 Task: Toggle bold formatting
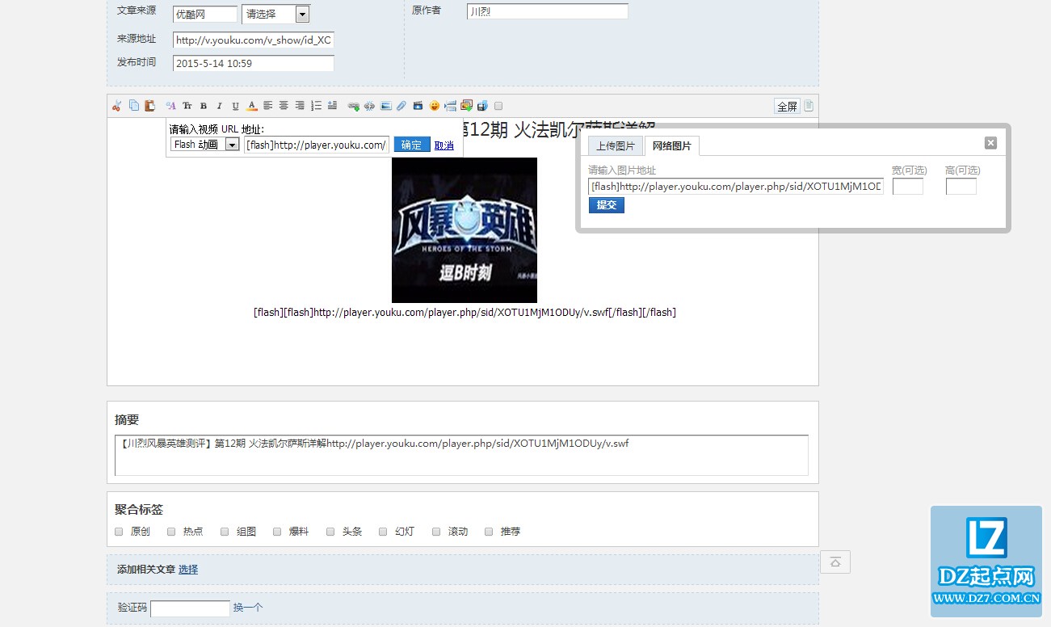204,106
